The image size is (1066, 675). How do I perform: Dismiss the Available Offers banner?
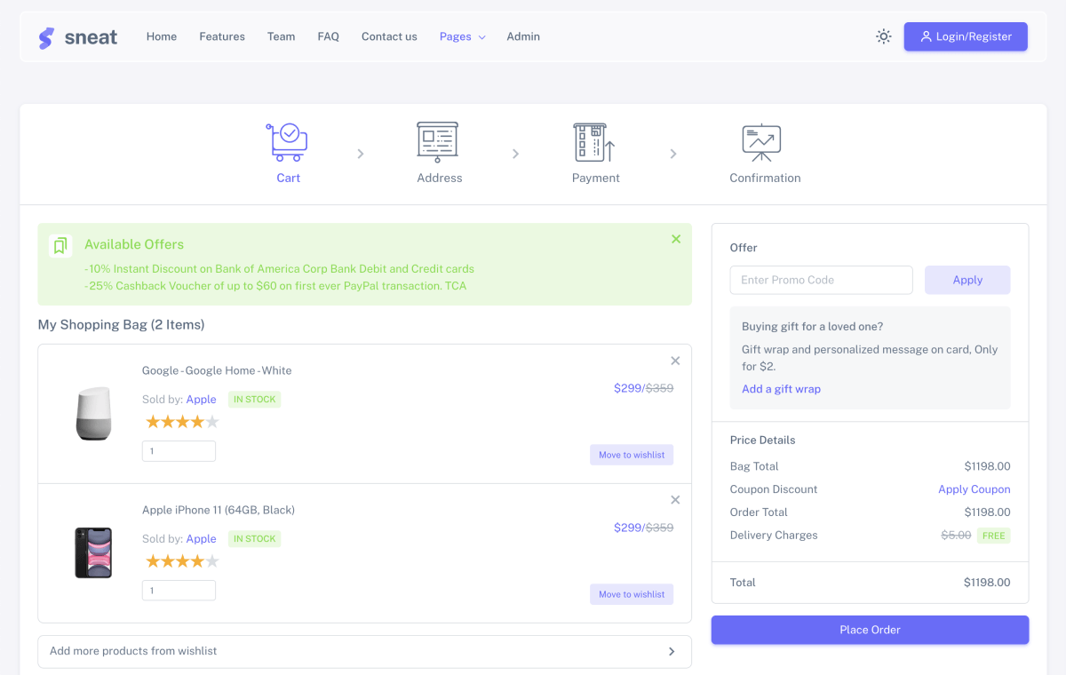click(676, 238)
